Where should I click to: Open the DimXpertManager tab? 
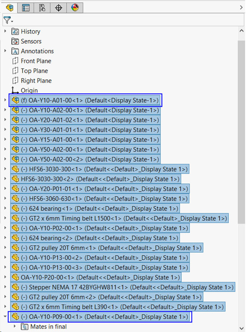(x=59, y=8)
